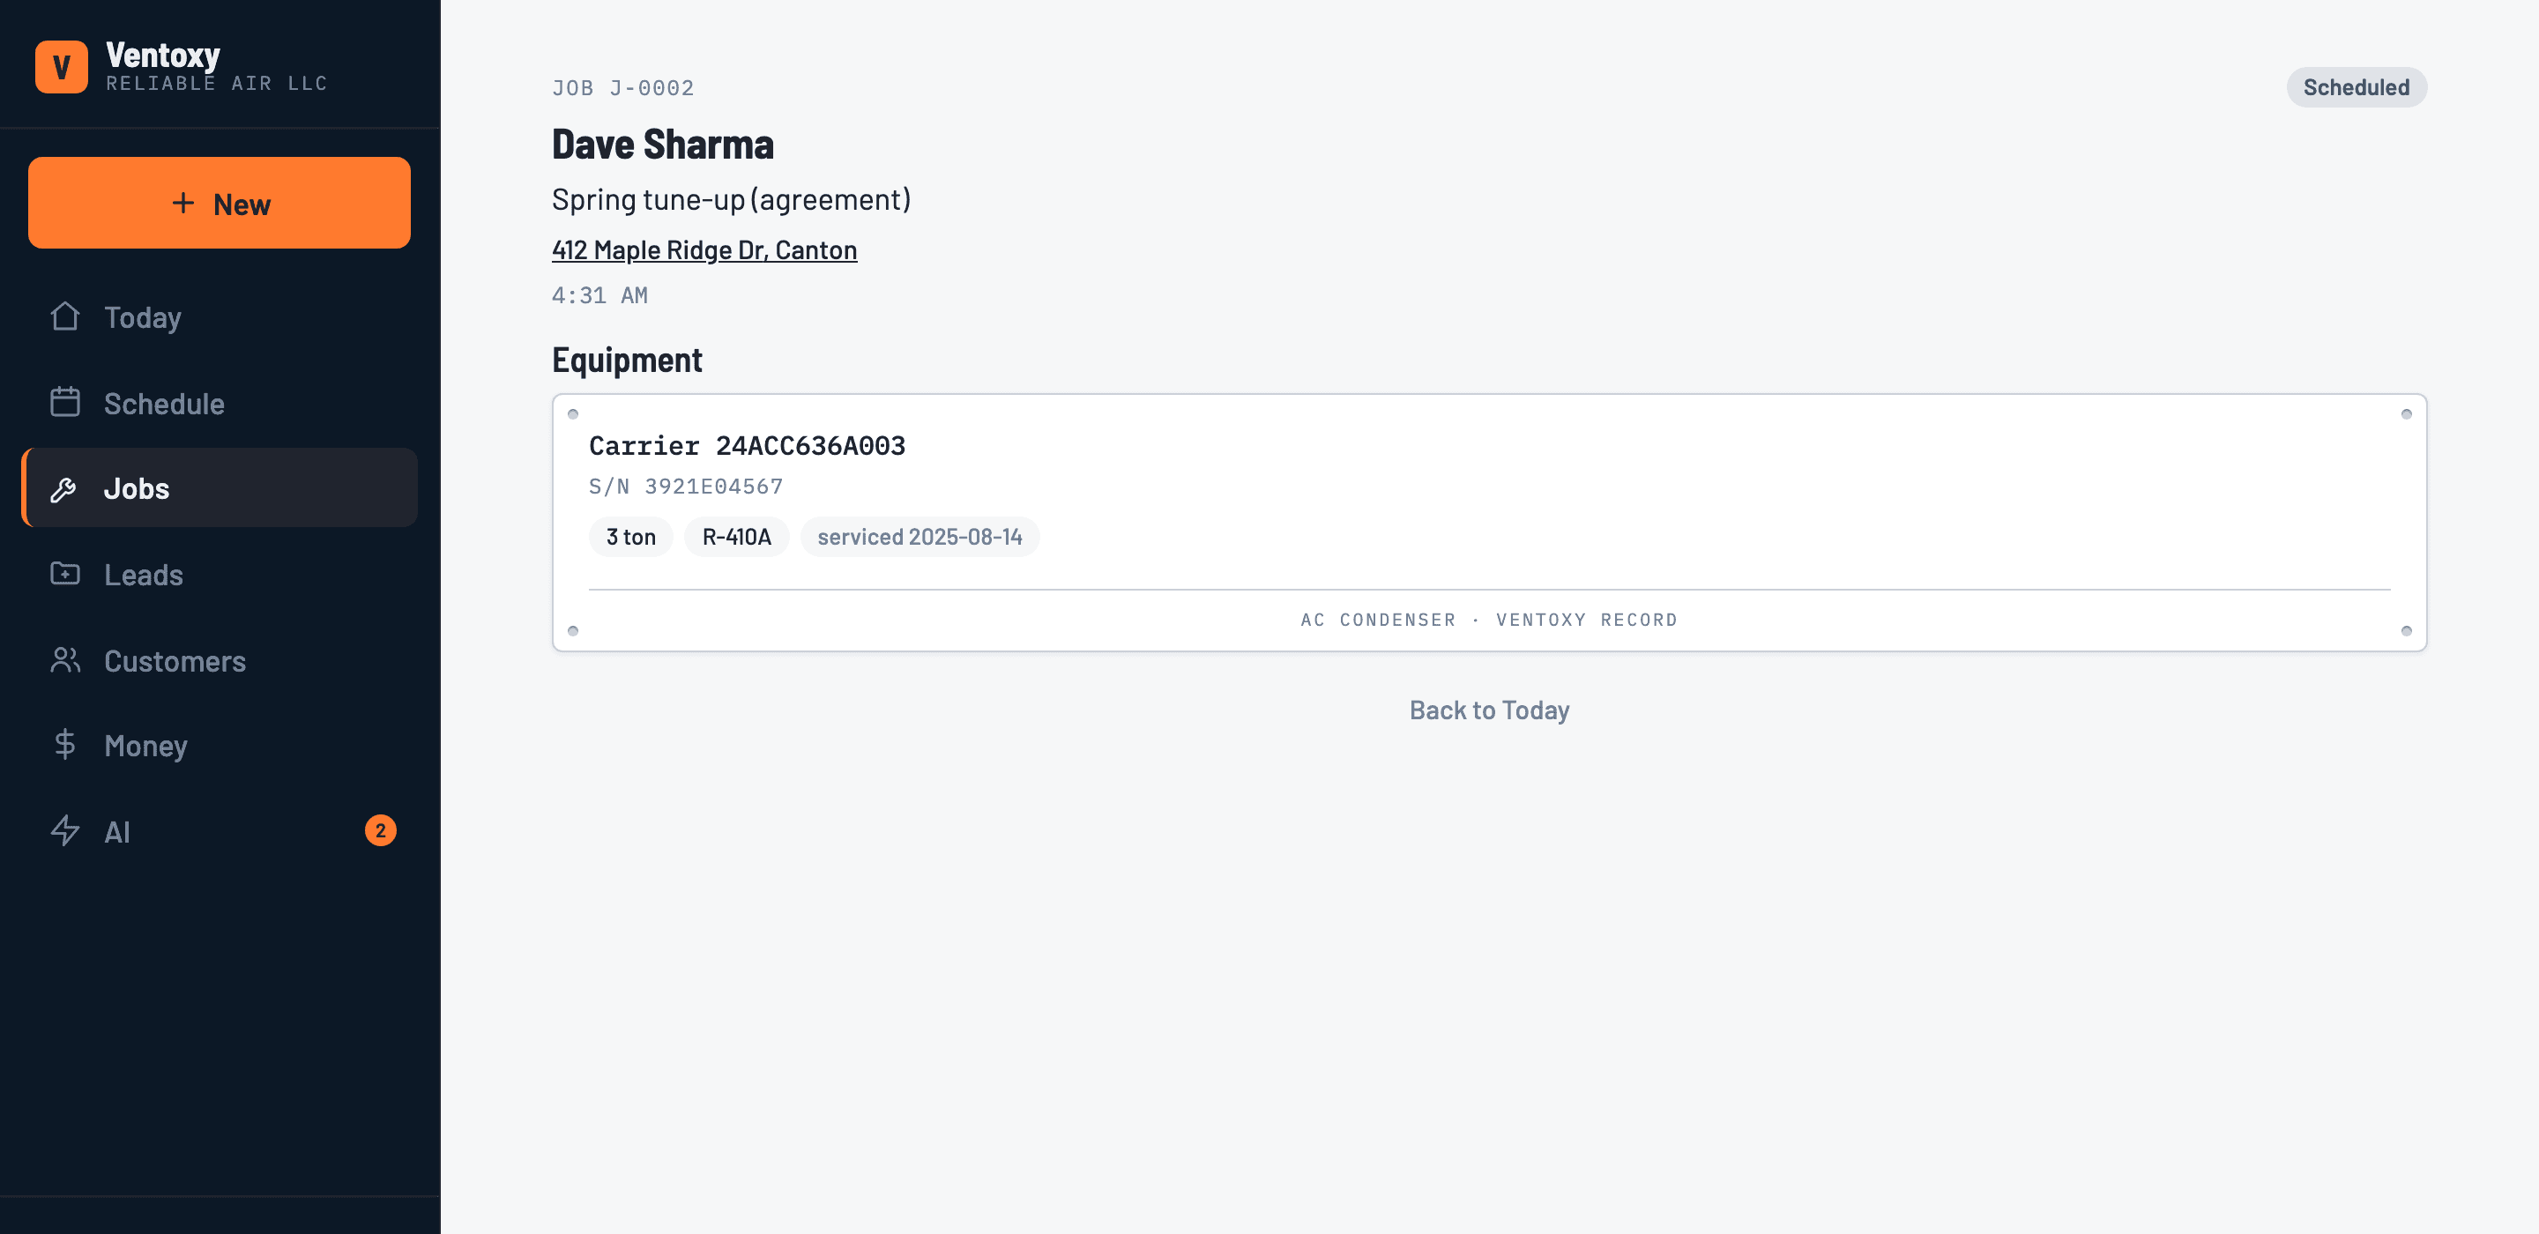Go to the Customers section
The height and width of the screenshot is (1234, 2539).
(x=220, y=660)
